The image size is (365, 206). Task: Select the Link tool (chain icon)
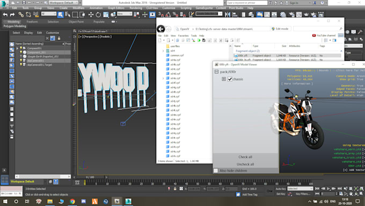pyautogui.click(x=21, y=15)
